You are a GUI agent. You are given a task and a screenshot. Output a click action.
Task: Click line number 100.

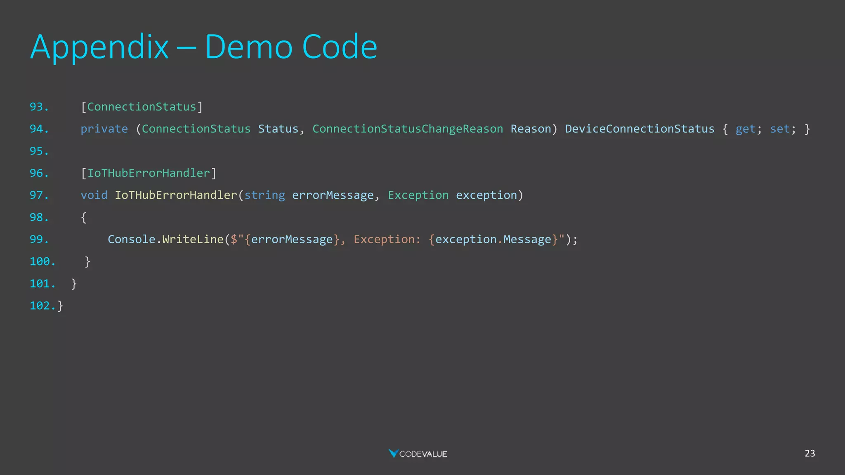42,261
